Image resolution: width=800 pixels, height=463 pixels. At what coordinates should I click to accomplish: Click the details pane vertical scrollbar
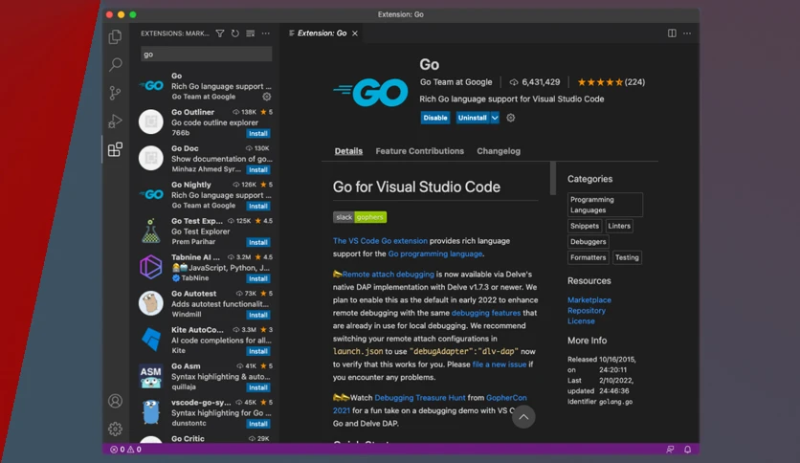pos(552,178)
